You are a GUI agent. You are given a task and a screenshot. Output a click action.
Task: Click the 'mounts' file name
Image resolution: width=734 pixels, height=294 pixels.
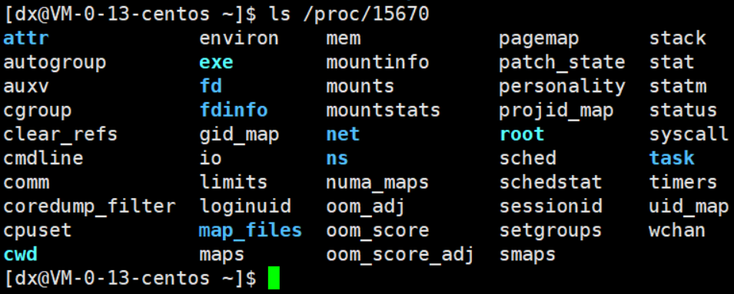360,87
